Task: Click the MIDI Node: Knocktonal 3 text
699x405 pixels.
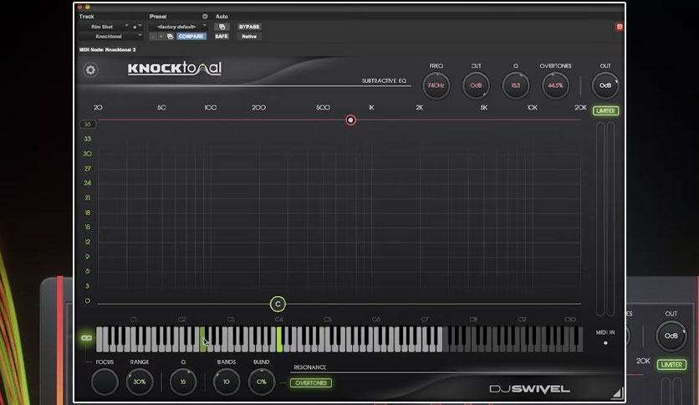Action: point(107,49)
